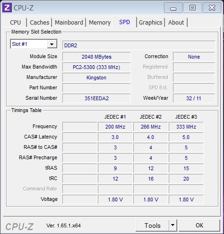Click the RAS# to CAS# label

tap(41, 147)
